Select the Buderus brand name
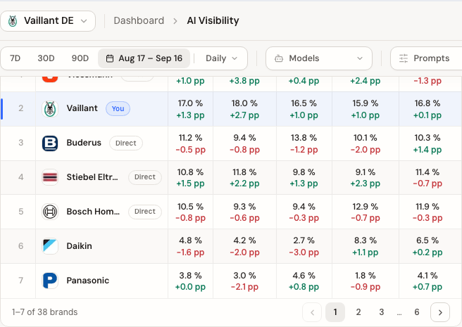 coord(84,143)
